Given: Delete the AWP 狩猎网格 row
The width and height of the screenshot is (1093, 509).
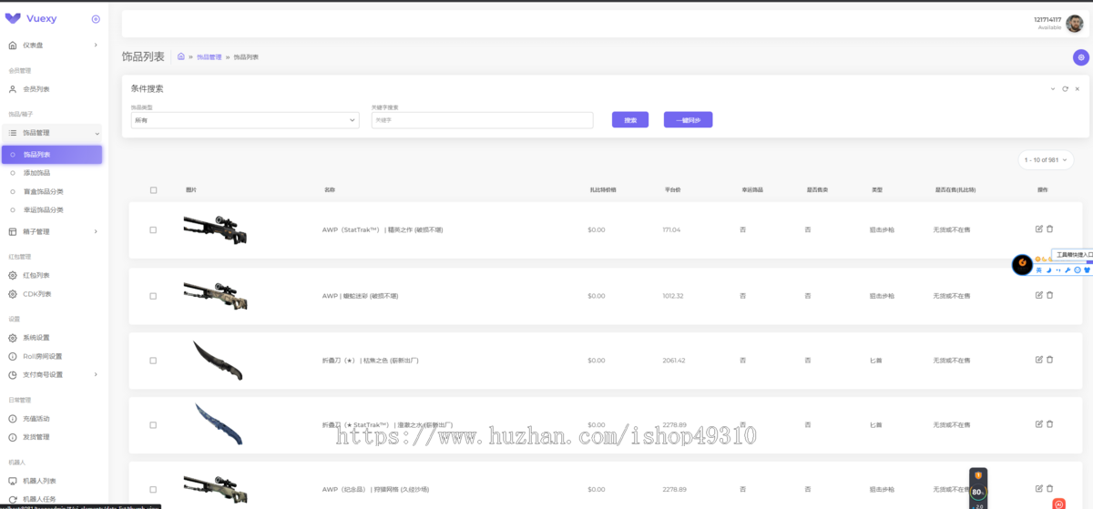Looking at the screenshot, I should click(x=1049, y=489).
